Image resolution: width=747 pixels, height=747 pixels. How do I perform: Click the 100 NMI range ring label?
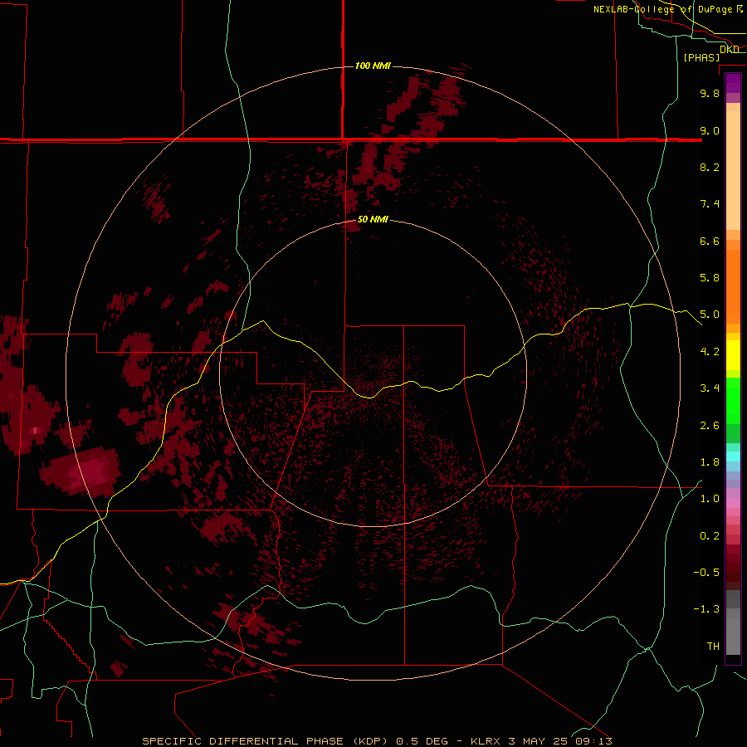point(373,66)
